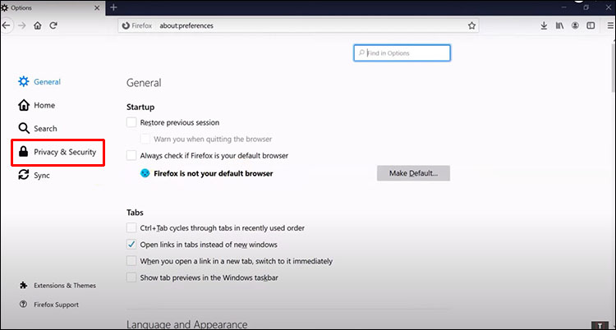Click the Sync arrows icon
Image resolution: width=616 pixels, height=330 pixels.
pos(24,175)
